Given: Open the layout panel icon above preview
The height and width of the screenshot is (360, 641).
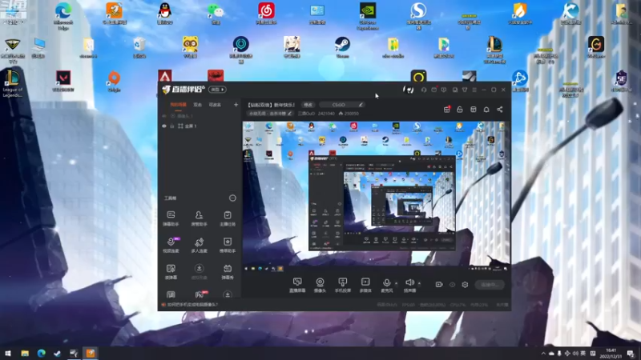Looking at the screenshot, I should click(473, 110).
